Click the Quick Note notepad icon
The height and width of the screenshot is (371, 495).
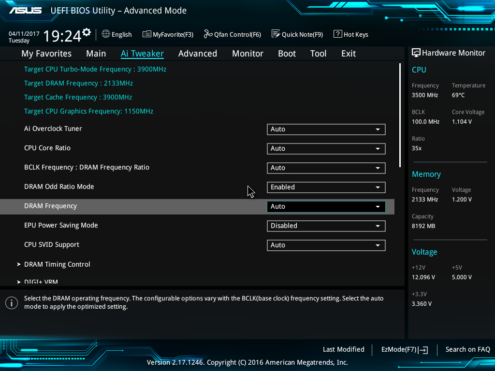pyautogui.click(x=276, y=34)
